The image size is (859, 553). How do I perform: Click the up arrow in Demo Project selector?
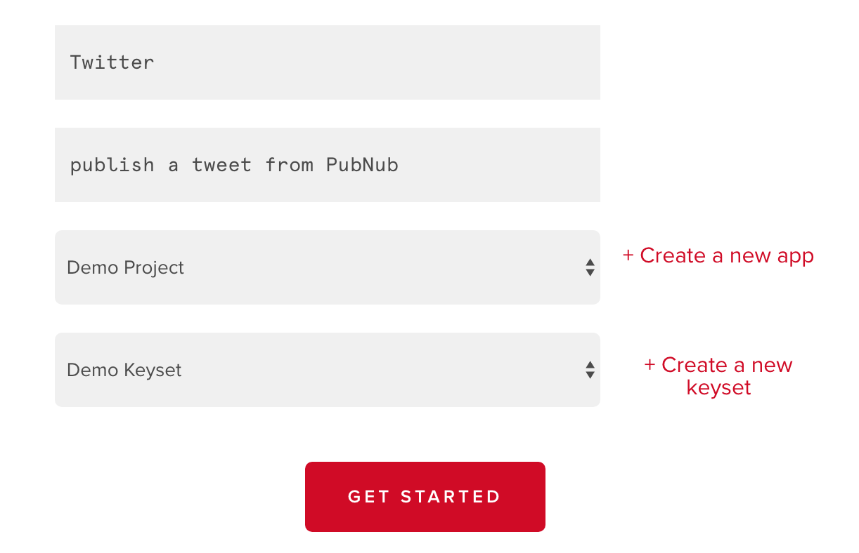point(590,262)
